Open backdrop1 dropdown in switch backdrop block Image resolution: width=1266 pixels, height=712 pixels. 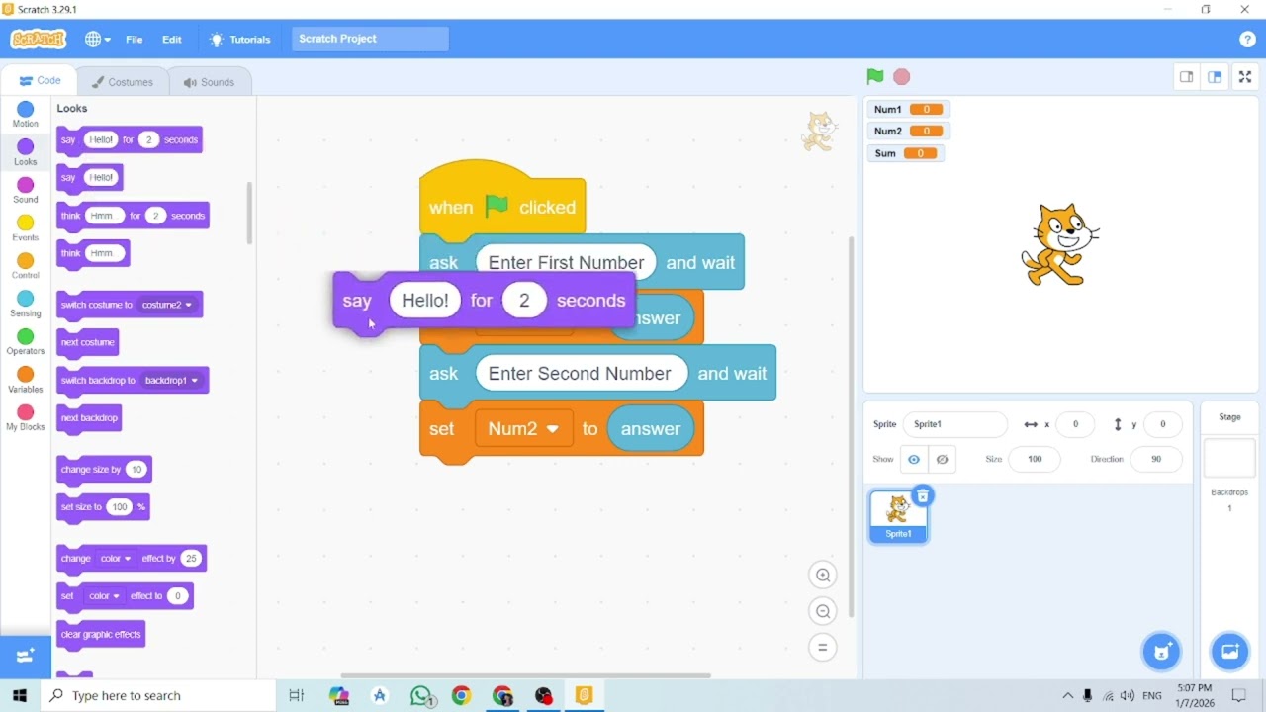point(172,381)
